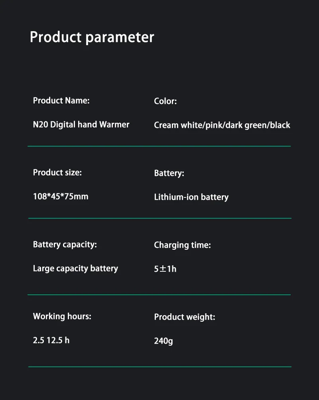Click the "5±1h" charging time value
The width and height of the screenshot is (319, 400).
165,269
